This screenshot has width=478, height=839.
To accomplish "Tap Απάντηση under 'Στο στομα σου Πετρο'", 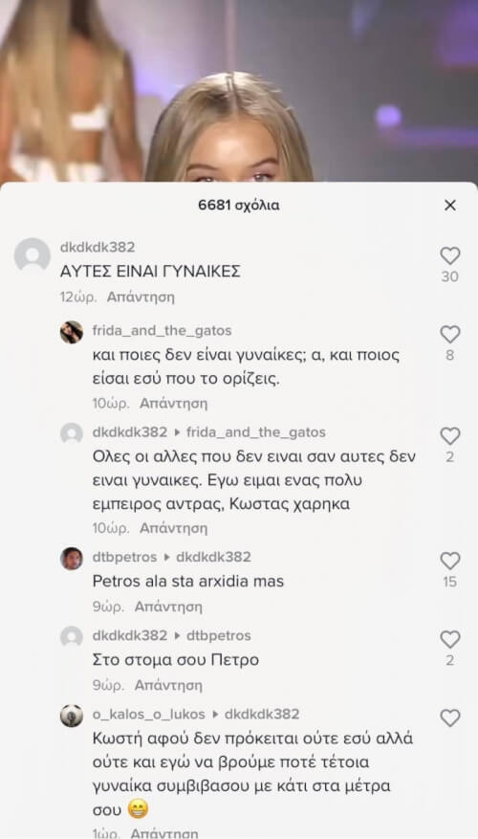I will coord(168,685).
